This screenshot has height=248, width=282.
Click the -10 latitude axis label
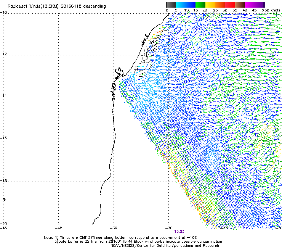[x=3, y=13]
